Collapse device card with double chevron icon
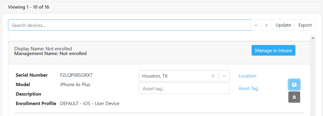 tap(294, 97)
